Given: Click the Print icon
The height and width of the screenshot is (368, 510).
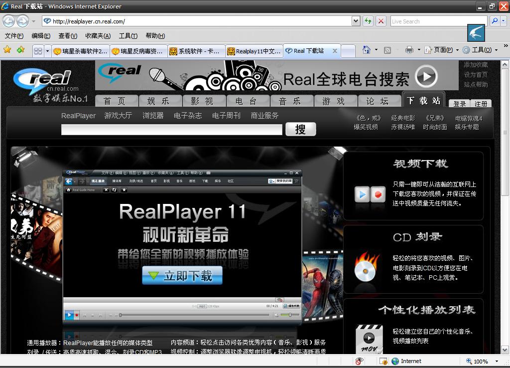Looking at the screenshot, I should (409, 50).
